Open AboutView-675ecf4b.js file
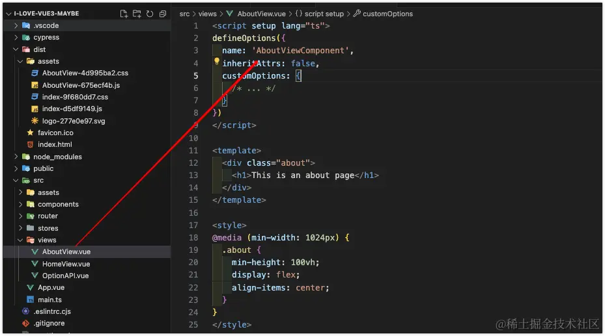The height and width of the screenshot is (336, 605). [x=81, y=85]
